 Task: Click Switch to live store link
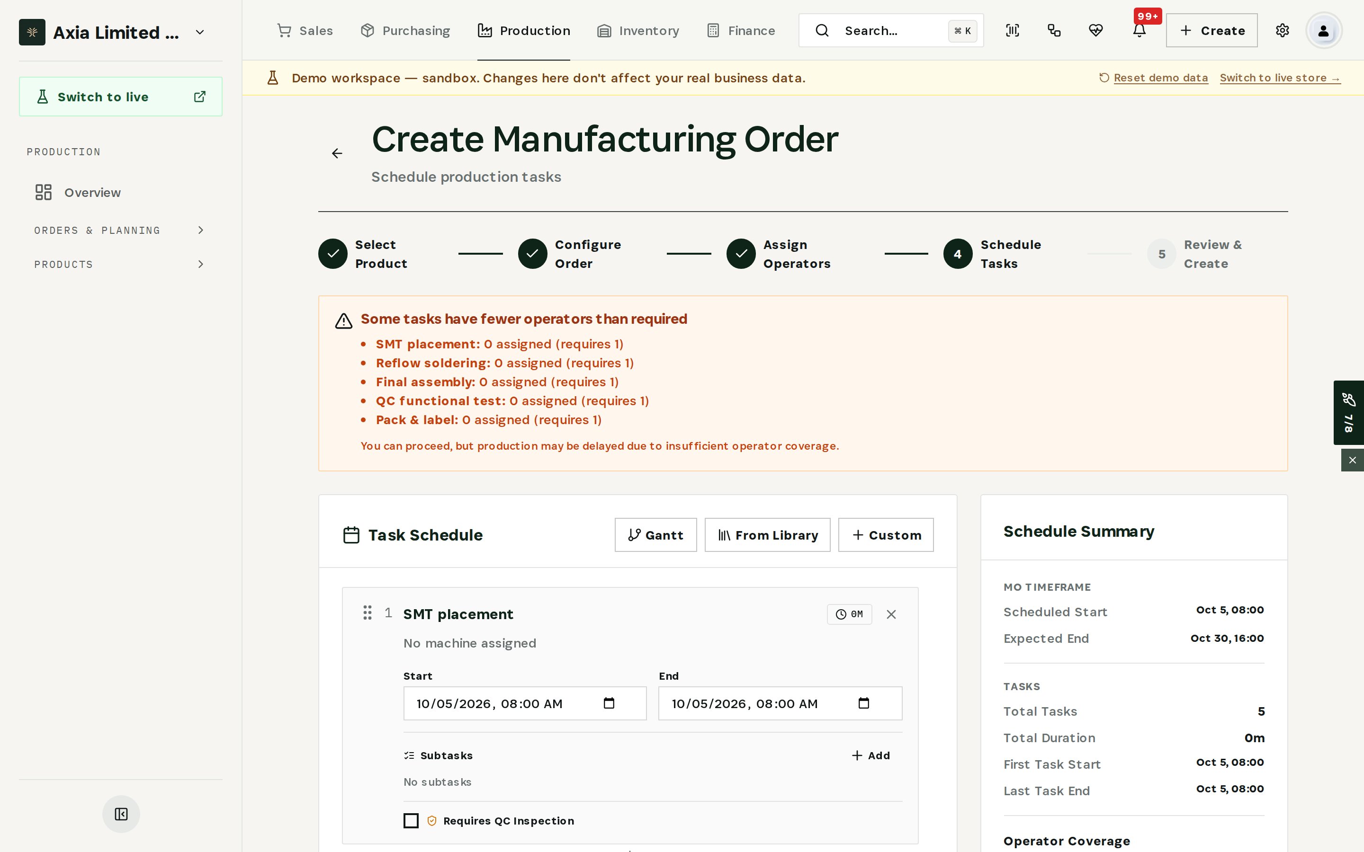1280,78
